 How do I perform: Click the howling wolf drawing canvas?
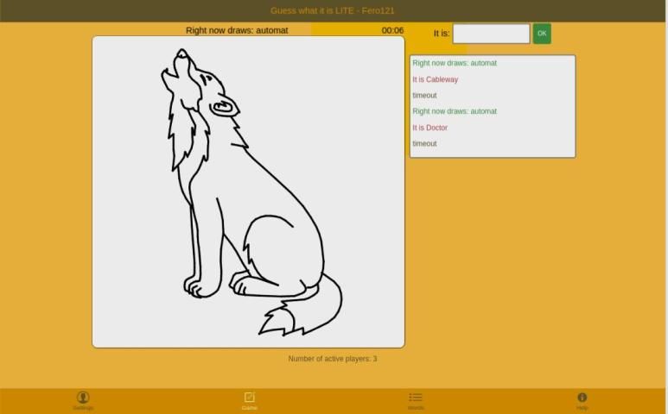248,191
